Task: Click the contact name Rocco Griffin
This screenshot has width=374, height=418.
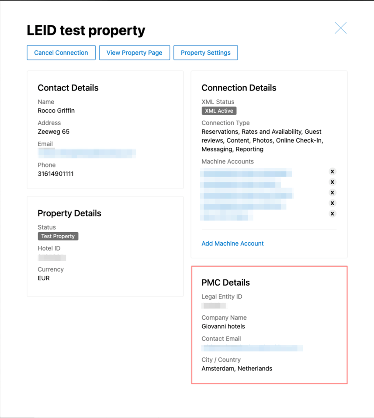Action: click(56, 111)
